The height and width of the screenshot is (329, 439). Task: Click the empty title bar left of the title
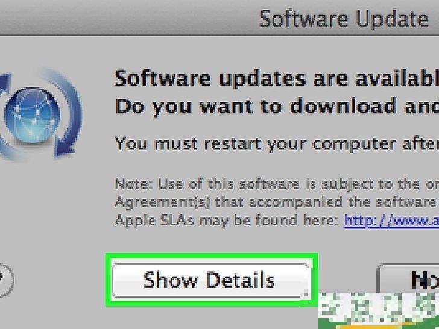click(x=126, y=17)
